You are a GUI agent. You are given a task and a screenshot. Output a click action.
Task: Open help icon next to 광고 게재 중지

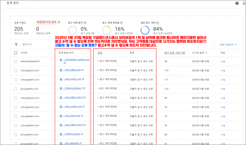85,23
